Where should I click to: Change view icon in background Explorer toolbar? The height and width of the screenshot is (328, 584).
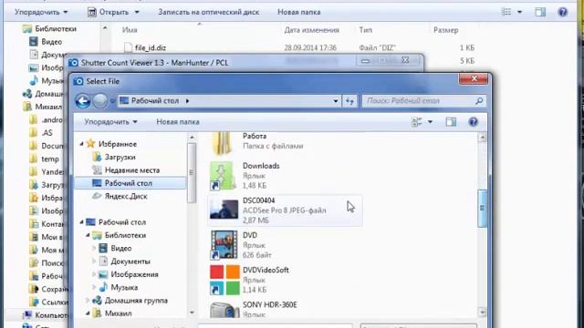[506, 12]
